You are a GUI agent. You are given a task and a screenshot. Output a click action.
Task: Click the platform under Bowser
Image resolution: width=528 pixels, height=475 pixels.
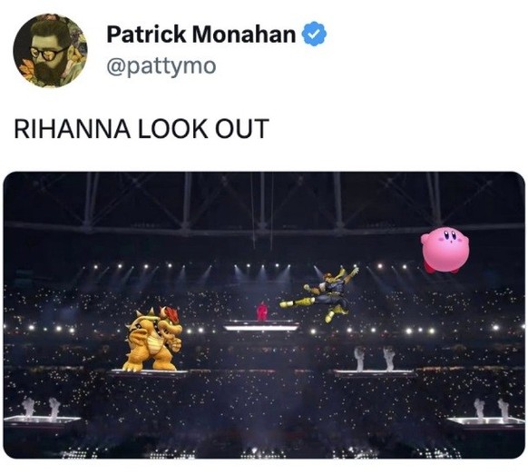pyautogui.click(x=149, y=373)
